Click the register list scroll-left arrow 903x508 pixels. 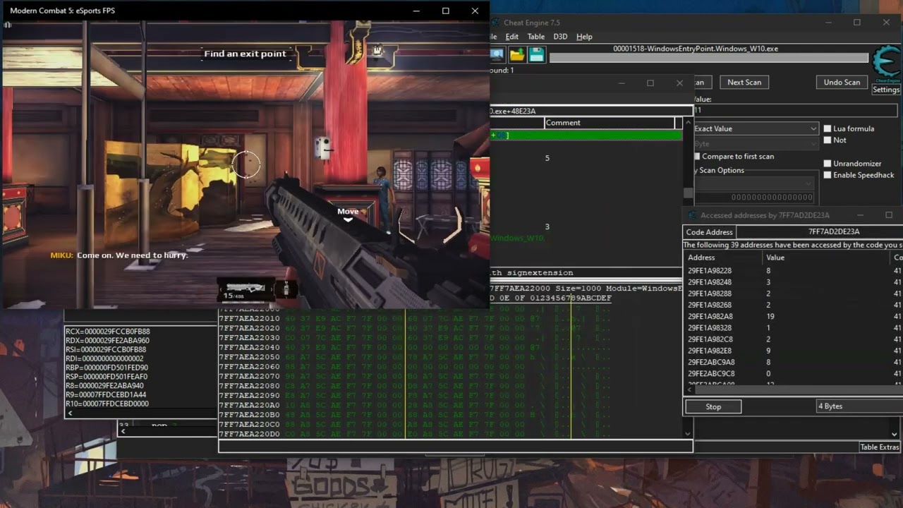point(70,413)
